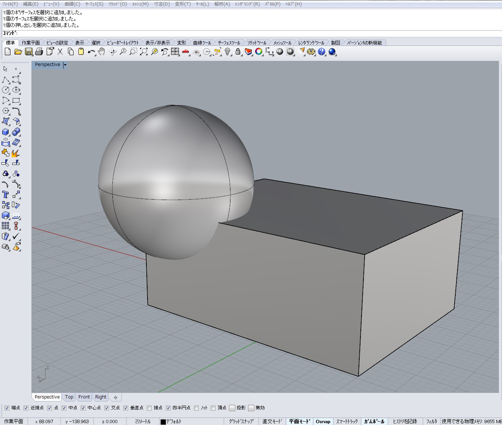502x425 pixels.
Task: Toggle the 中心点 osnap checkbox
Action: point(83,408)
